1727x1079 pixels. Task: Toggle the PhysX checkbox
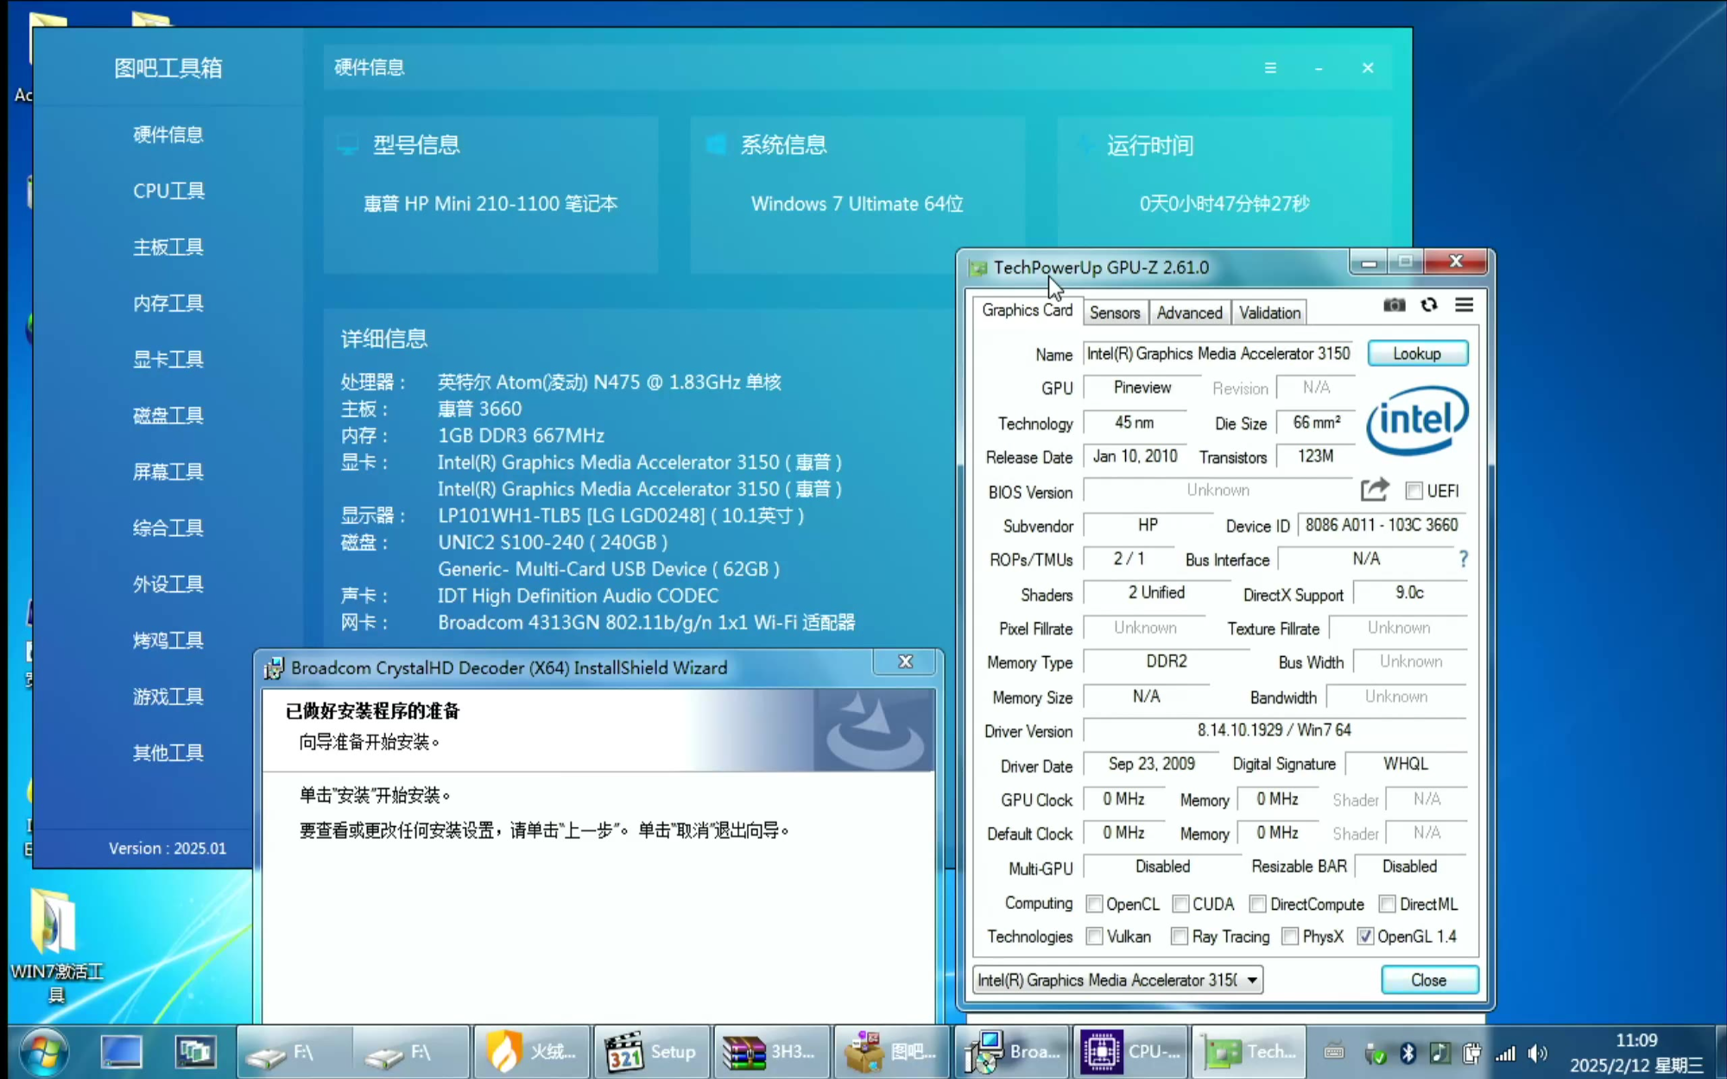click(x=1290, y=937)
